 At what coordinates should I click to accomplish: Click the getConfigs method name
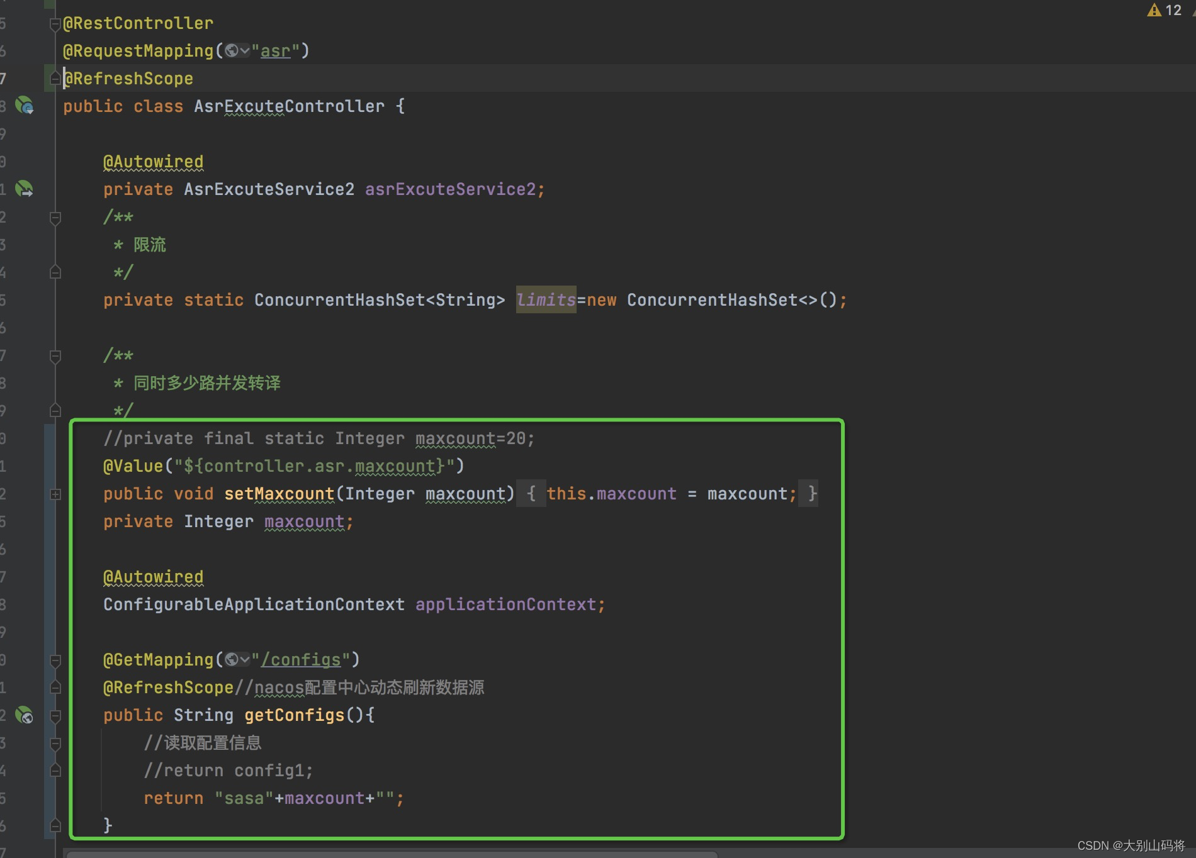point(294,715)
